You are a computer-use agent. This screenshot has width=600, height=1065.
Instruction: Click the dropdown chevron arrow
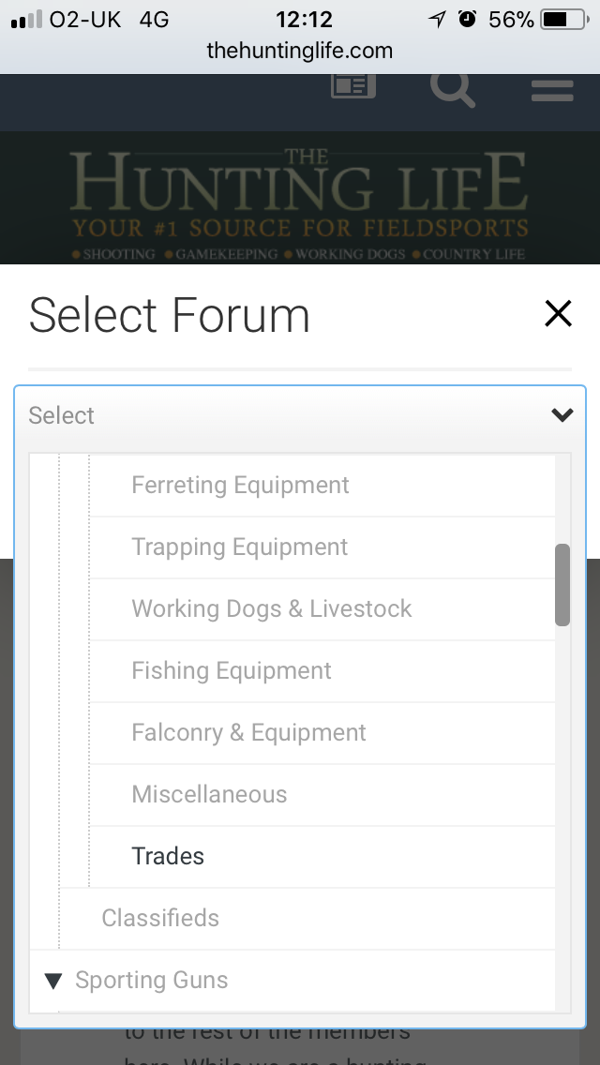(x=562, y=415)
